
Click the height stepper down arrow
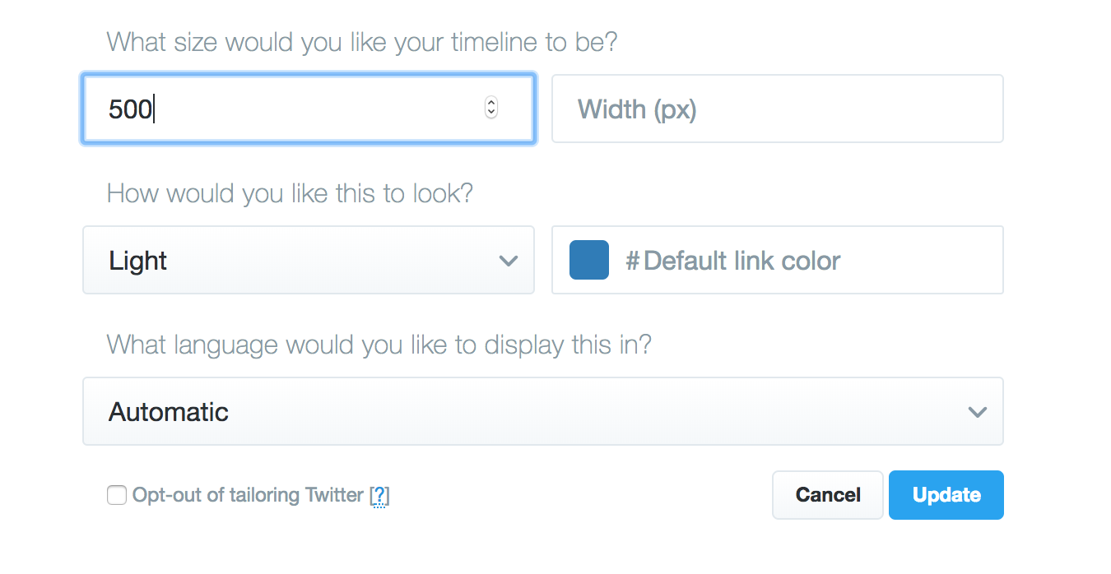click(491, 113)
